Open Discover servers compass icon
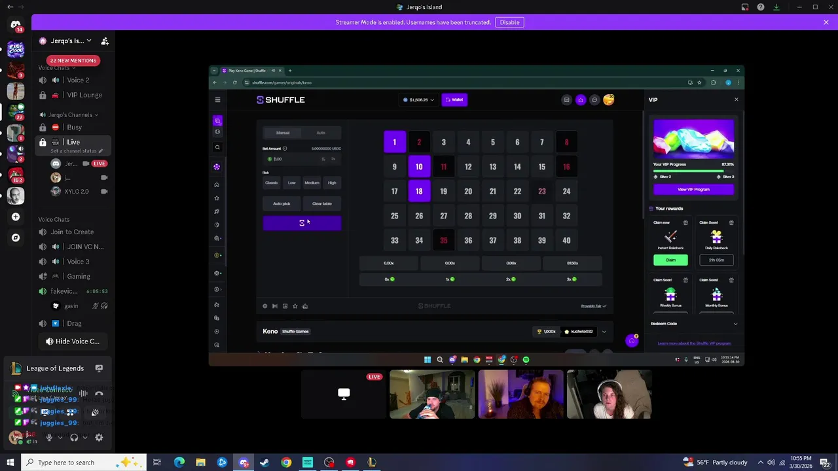Screen dimensions: 838x471 tap(16, 238)
